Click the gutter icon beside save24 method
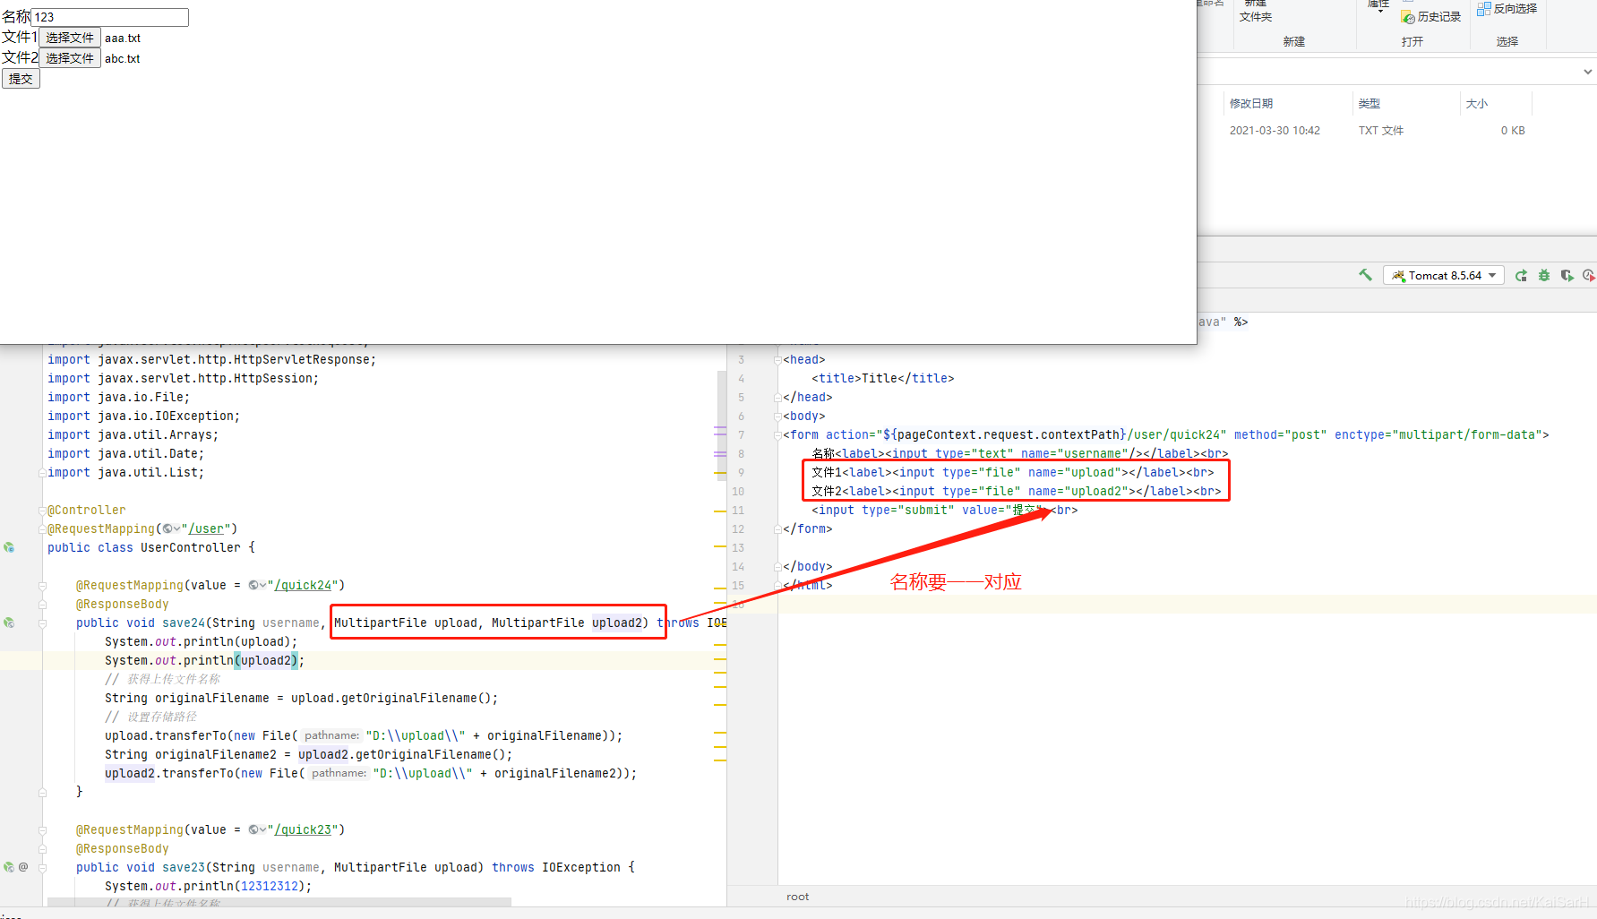1597x919 pixels. 9,623
